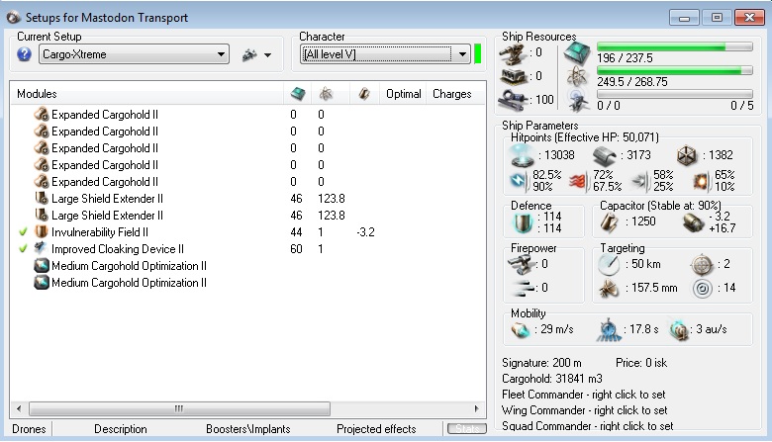
Task: Click Fleet Commander right click to set
Action: (x=583, y=395)
